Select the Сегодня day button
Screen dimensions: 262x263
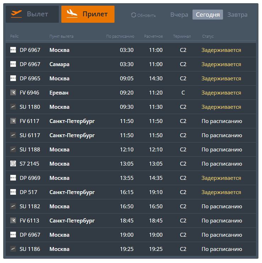[208, 15]
